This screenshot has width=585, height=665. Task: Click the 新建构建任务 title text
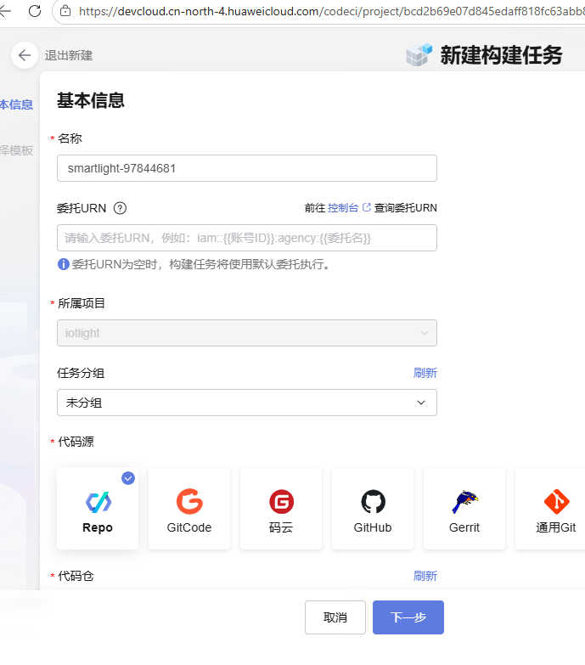502,55
